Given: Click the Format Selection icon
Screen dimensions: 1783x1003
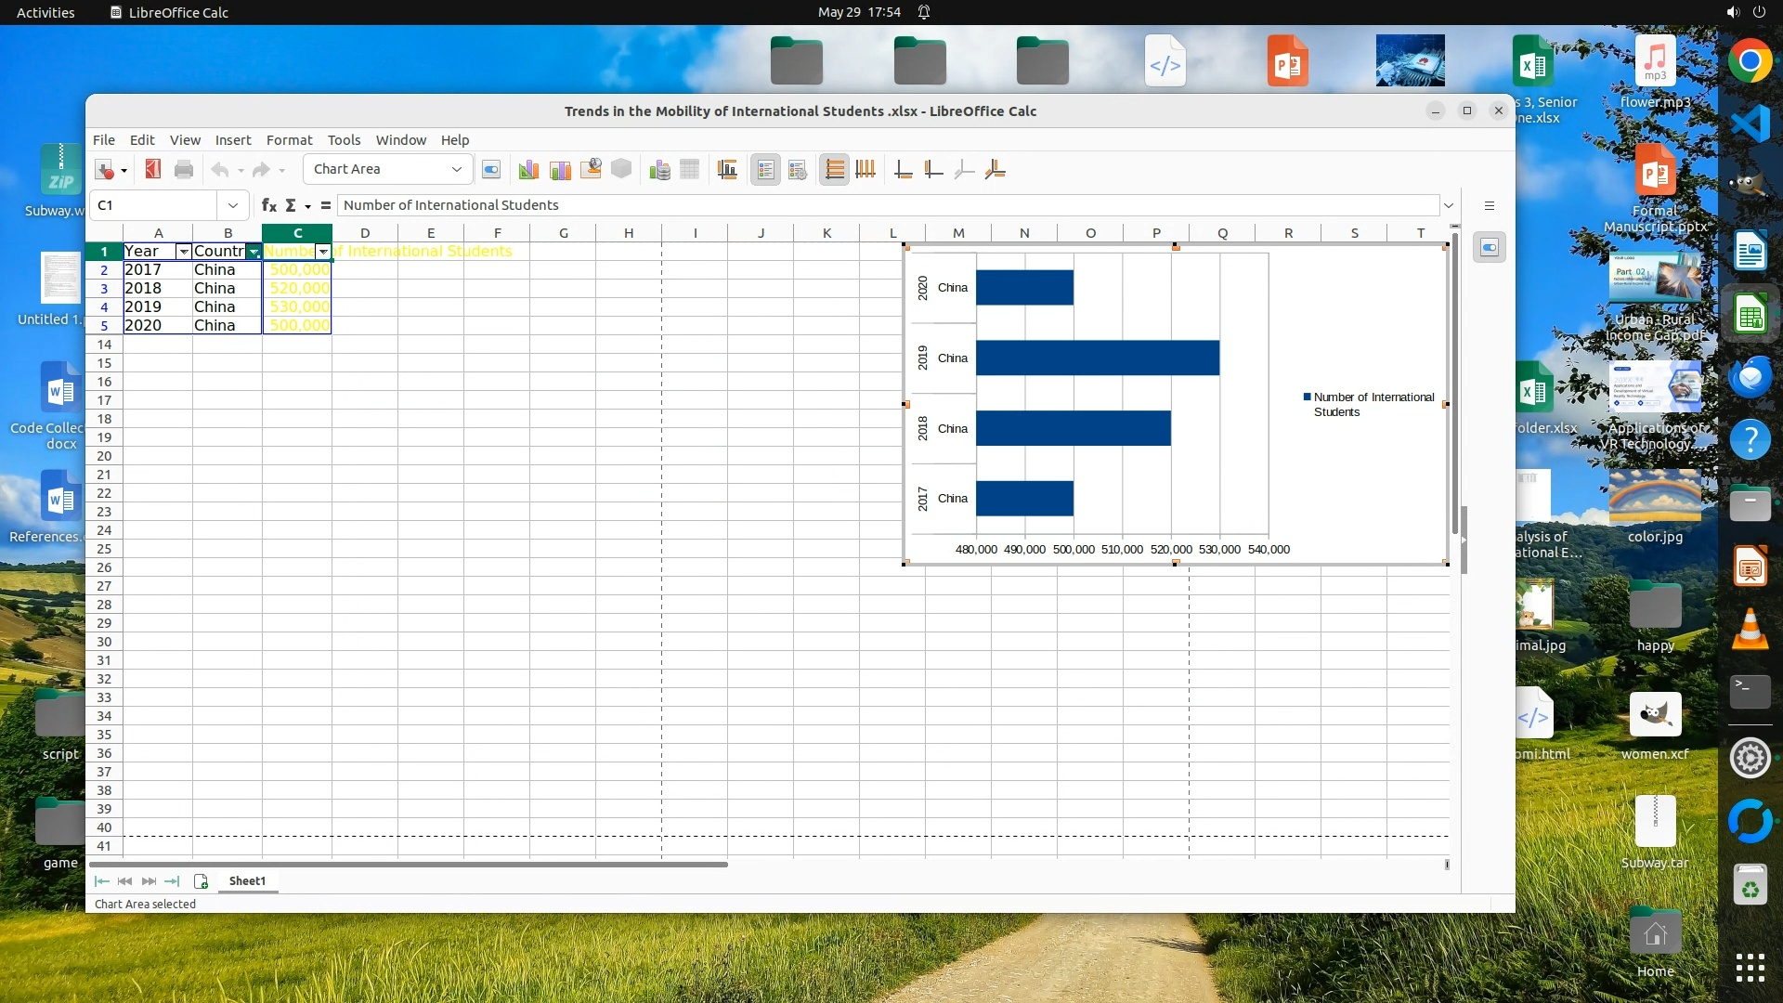Looking at the screenshot, I should pyautogui.click(x=491, y=169).
